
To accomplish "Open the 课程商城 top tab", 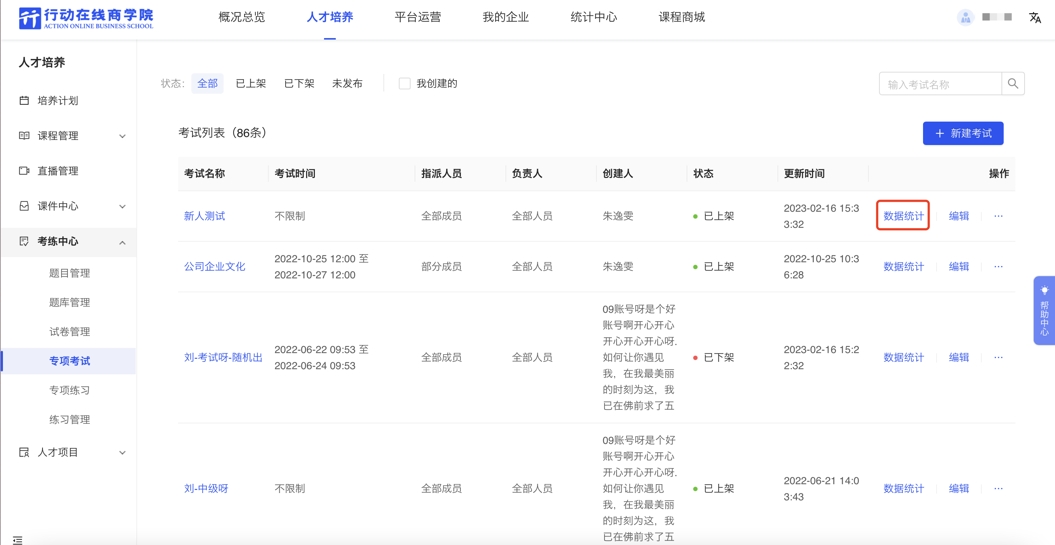I will click(x=682, y=17).
